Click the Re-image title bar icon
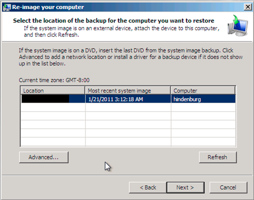This screenshot has width=254, height=200. click(x=7, y=7)
